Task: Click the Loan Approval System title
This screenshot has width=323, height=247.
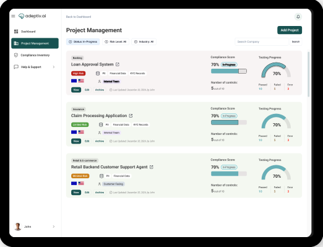Action: coord(92,64)
